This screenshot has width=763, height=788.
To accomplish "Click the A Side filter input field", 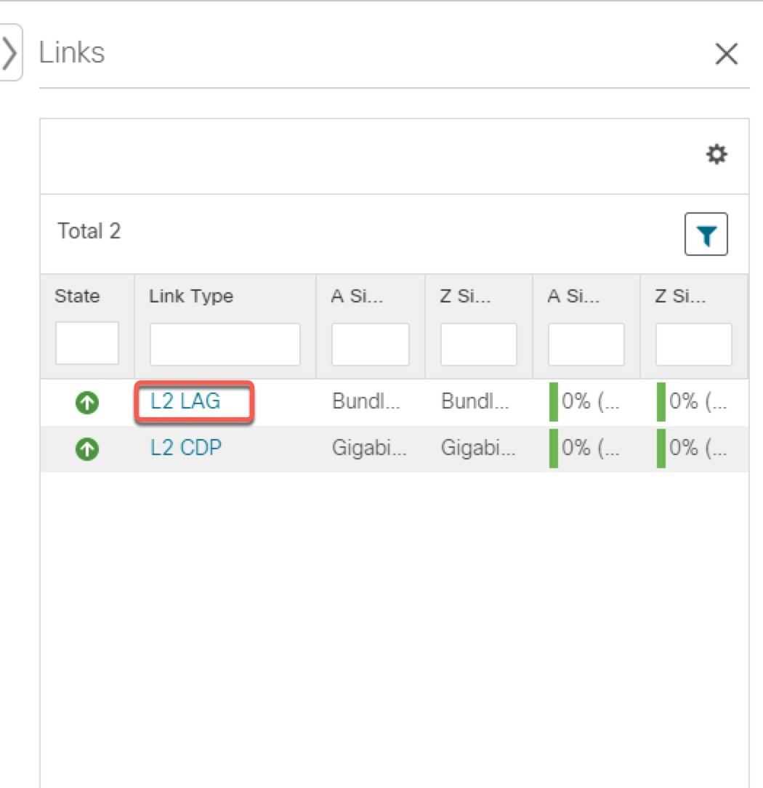I will [x=369, y=344].
